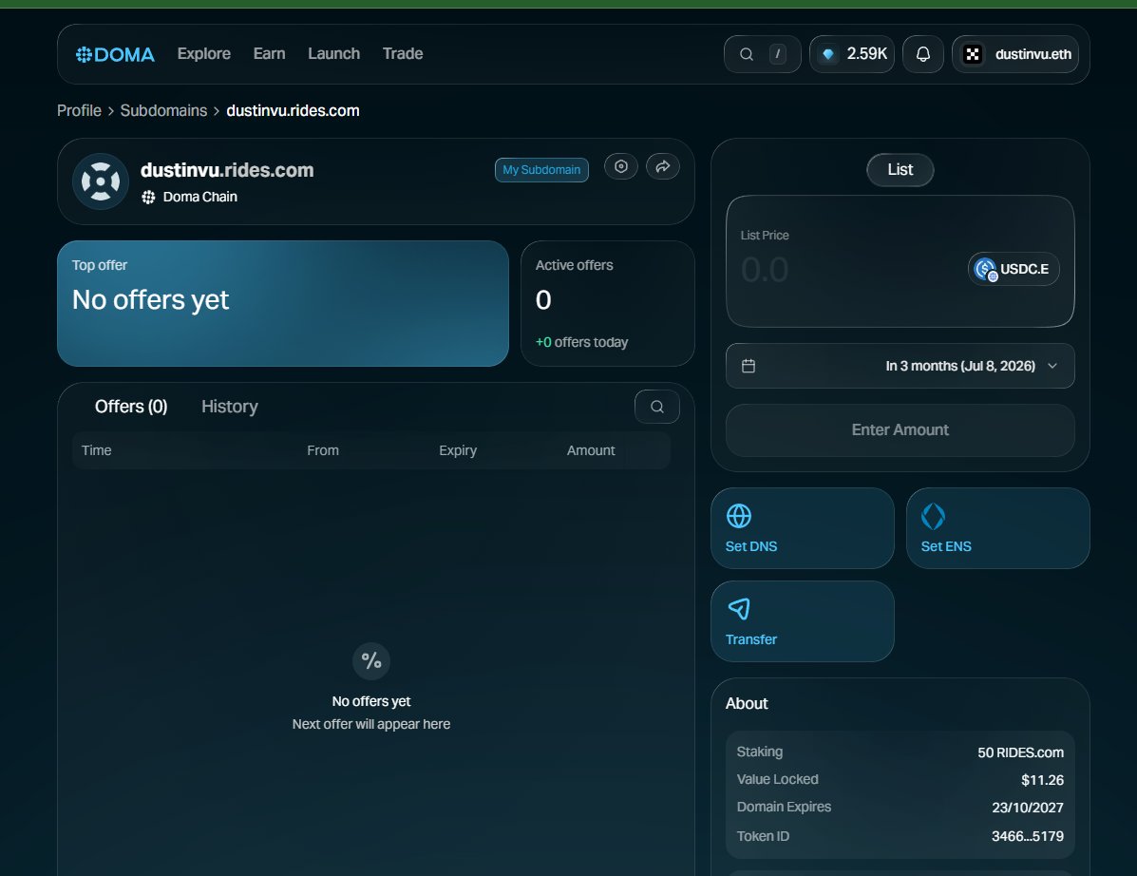Click the 50 RIDES.com staking value
This screenshot has width=1137, height=876.
1020,752
